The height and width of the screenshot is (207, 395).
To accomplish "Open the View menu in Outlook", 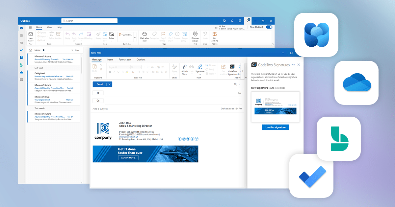I will coord(49,27).
